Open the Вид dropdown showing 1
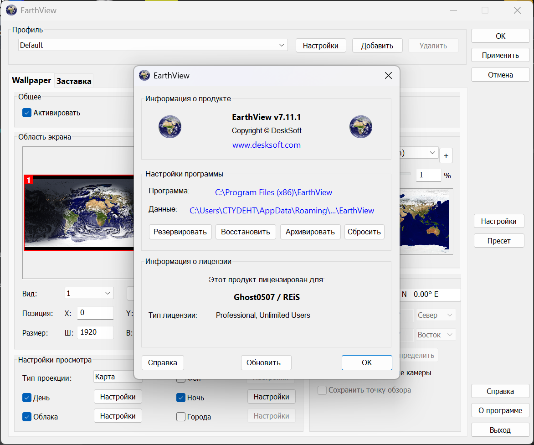534x445 pixels. pyautogui.click(x=89, y=293)
